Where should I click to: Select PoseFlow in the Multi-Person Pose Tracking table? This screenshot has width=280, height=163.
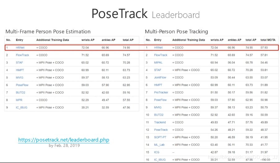point(160,100)
